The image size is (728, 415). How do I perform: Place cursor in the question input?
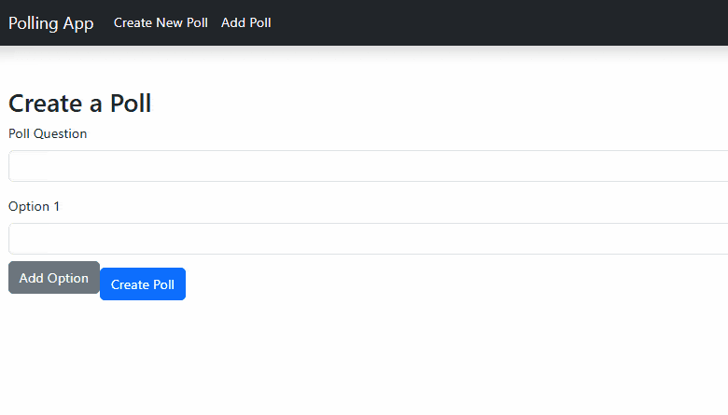pyautogui.click(x=368, y=166)
